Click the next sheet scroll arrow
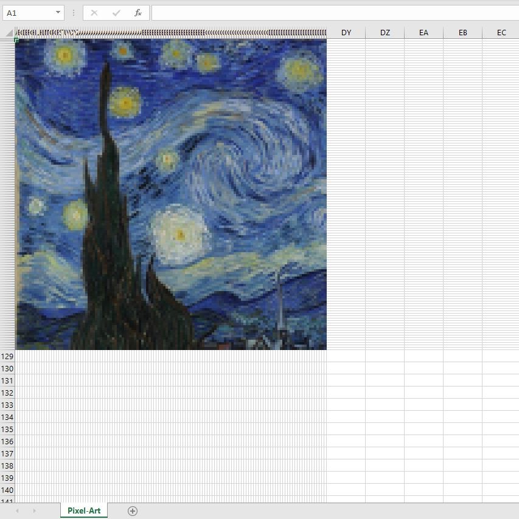The height and width of the screenshot is (519, 519). point(35,511)
